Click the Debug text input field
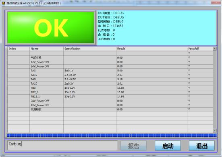 tap(62, 145)
